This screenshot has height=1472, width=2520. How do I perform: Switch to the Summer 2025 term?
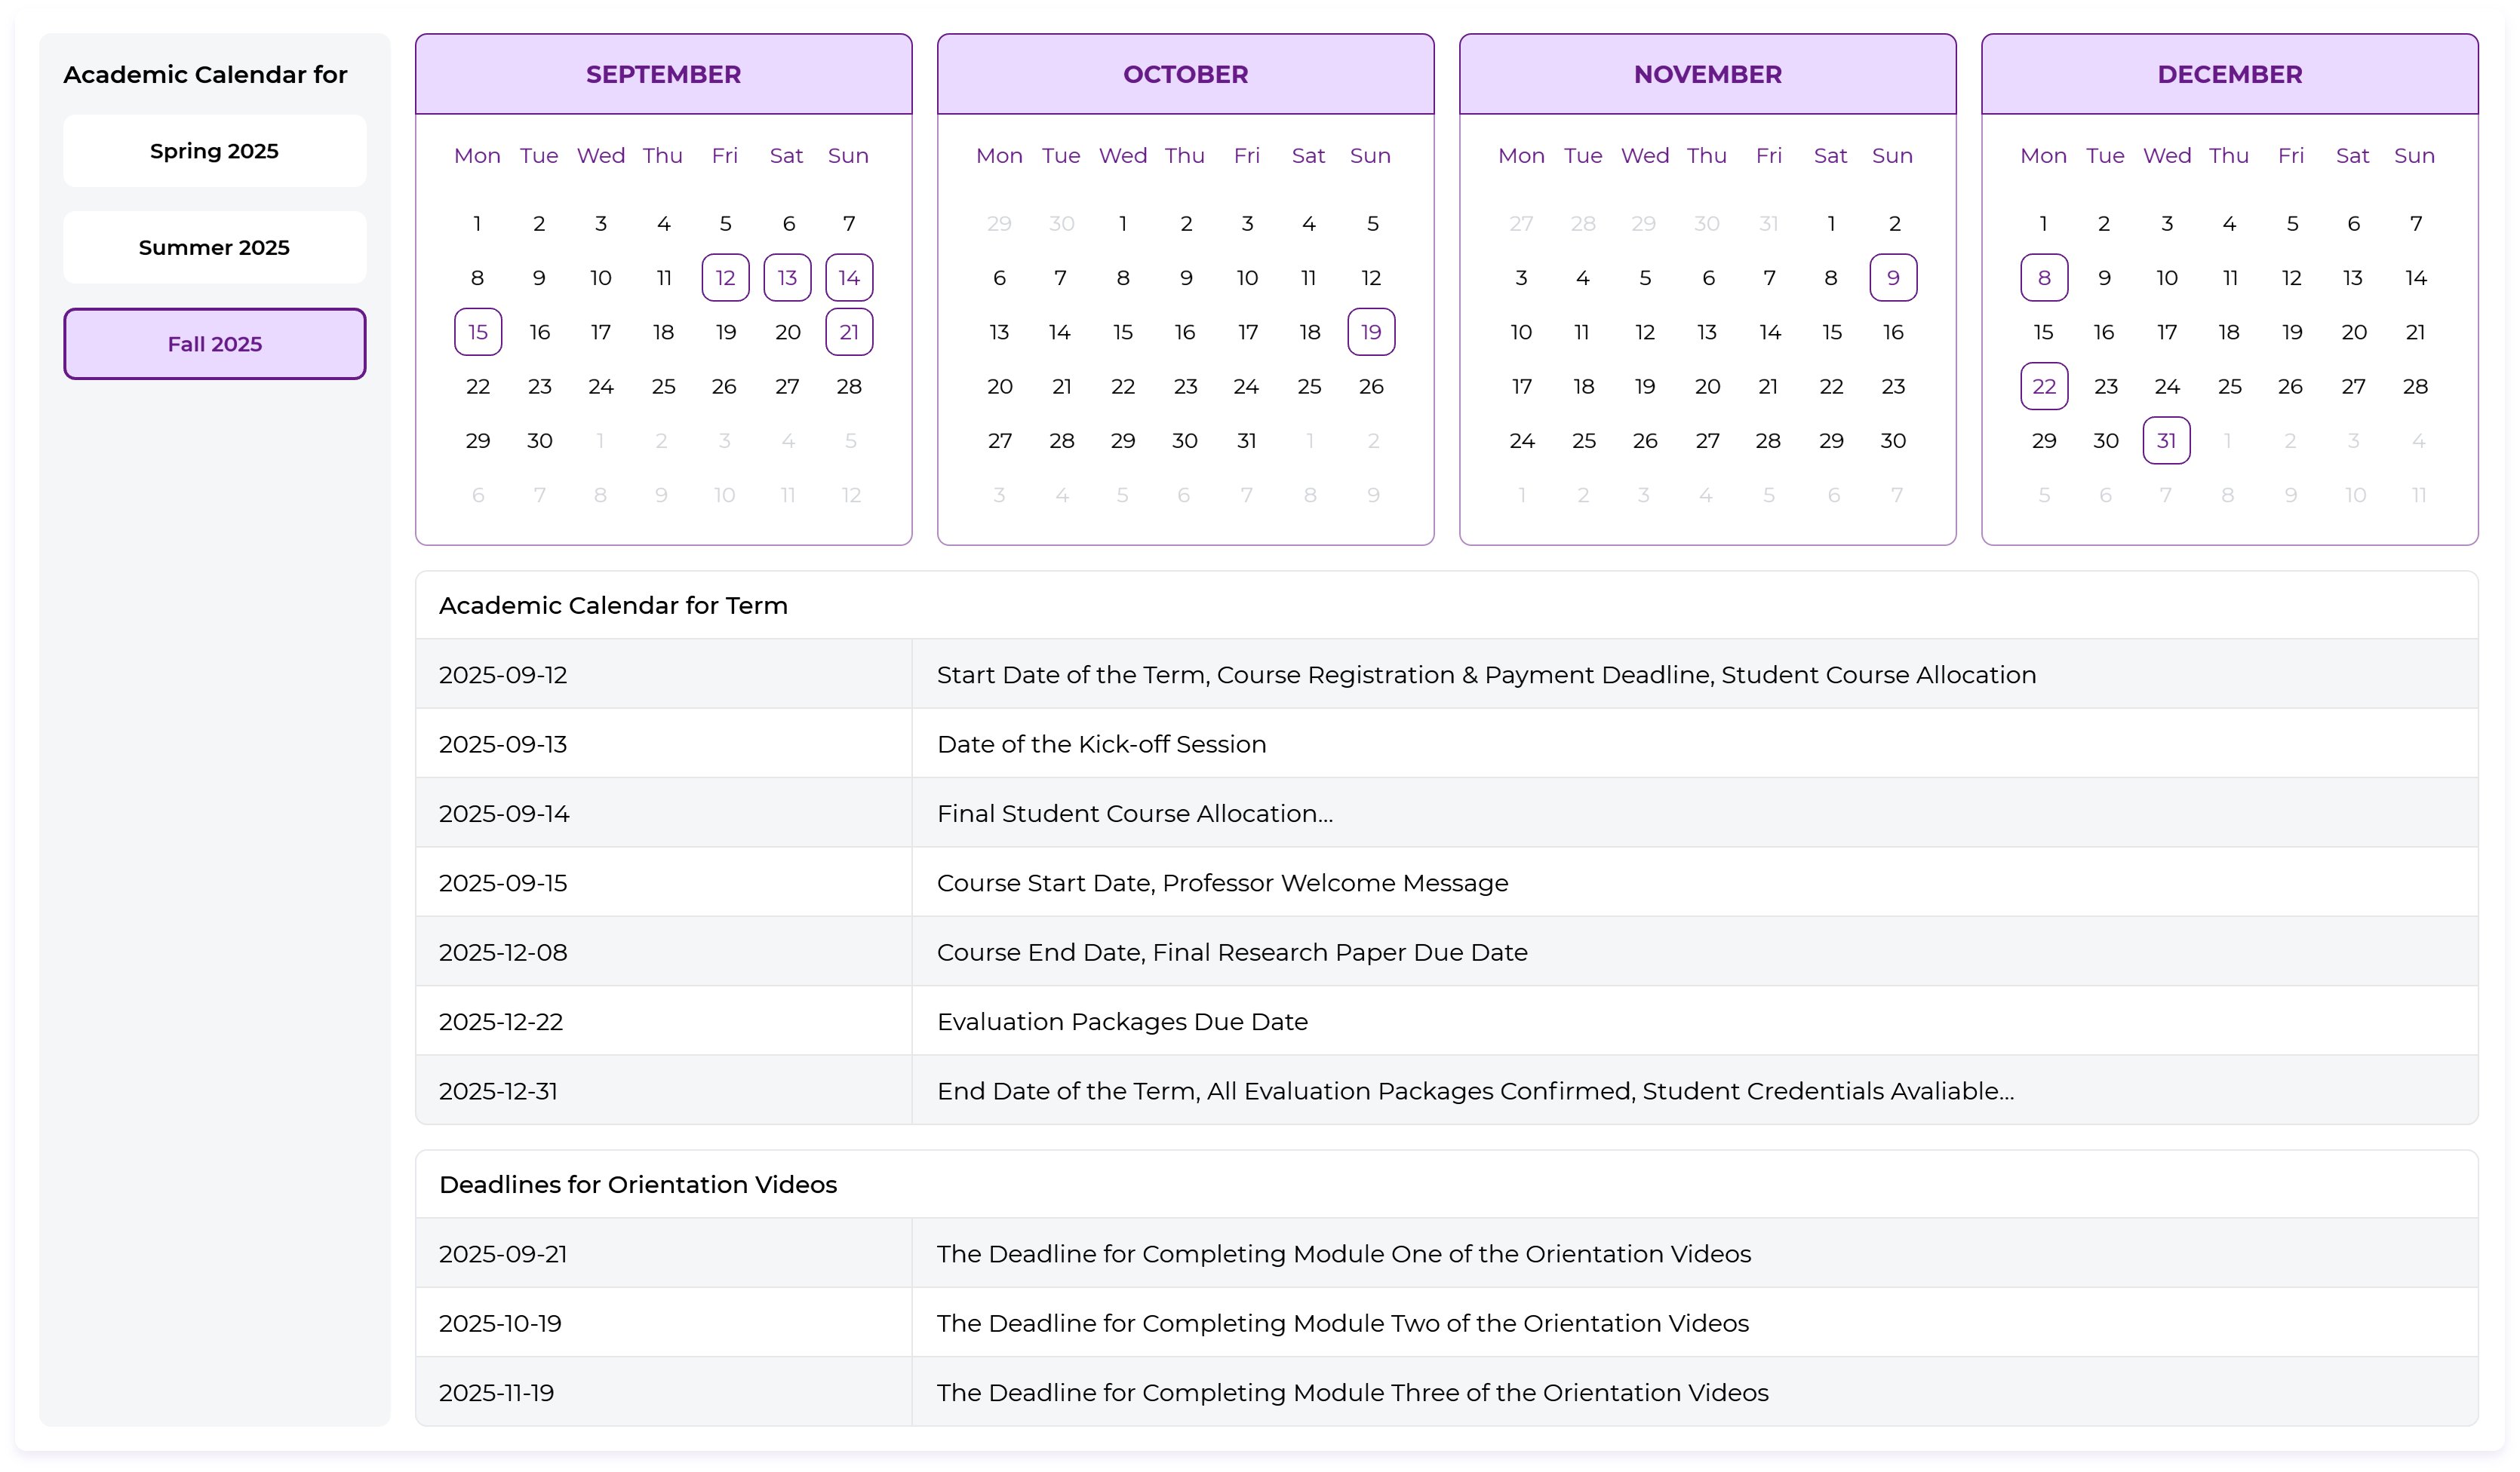pyautogui.click(x=214, y=248)
